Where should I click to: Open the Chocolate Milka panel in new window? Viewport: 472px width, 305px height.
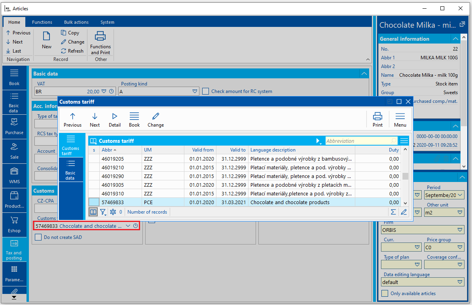(x=462, y=25)
